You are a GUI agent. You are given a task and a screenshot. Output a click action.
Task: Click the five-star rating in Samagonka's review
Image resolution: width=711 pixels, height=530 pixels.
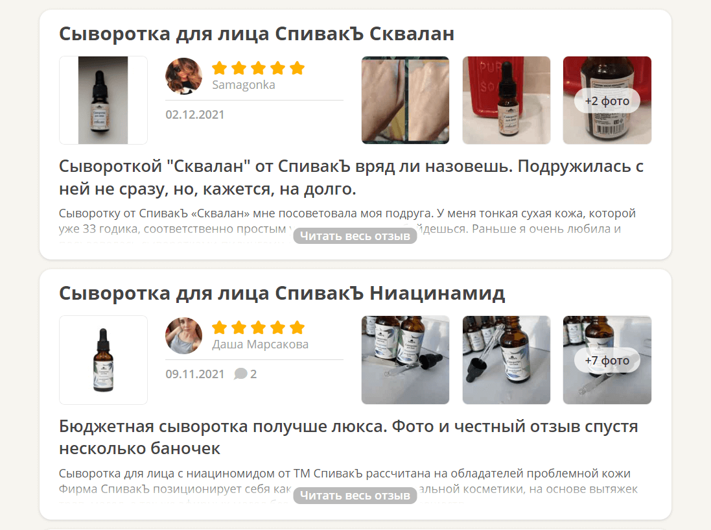coord(258,68)
